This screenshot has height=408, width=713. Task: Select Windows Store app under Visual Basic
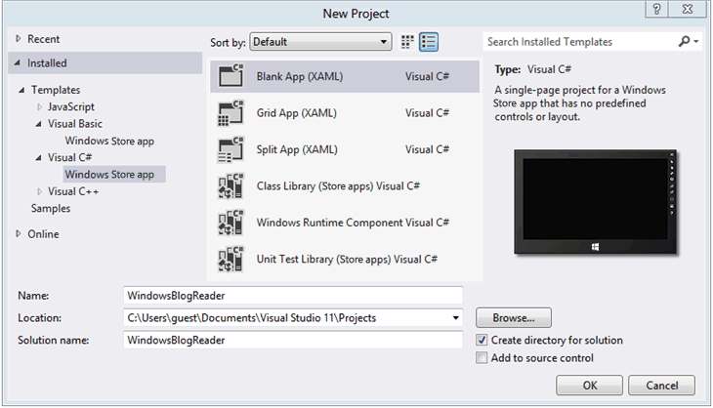click(x=109, y=141)
